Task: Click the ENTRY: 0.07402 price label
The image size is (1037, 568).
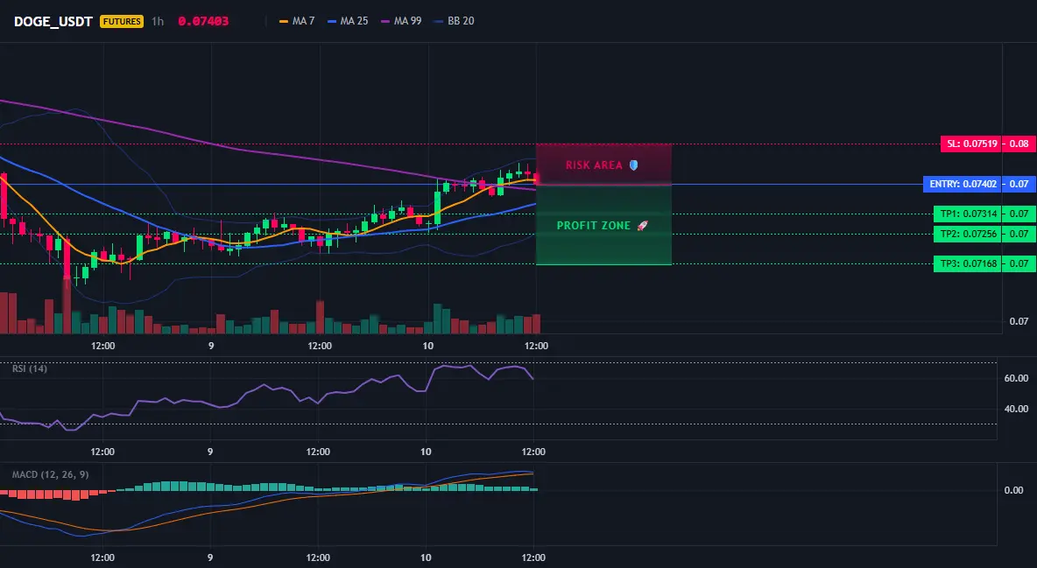Action: (963, 184)
